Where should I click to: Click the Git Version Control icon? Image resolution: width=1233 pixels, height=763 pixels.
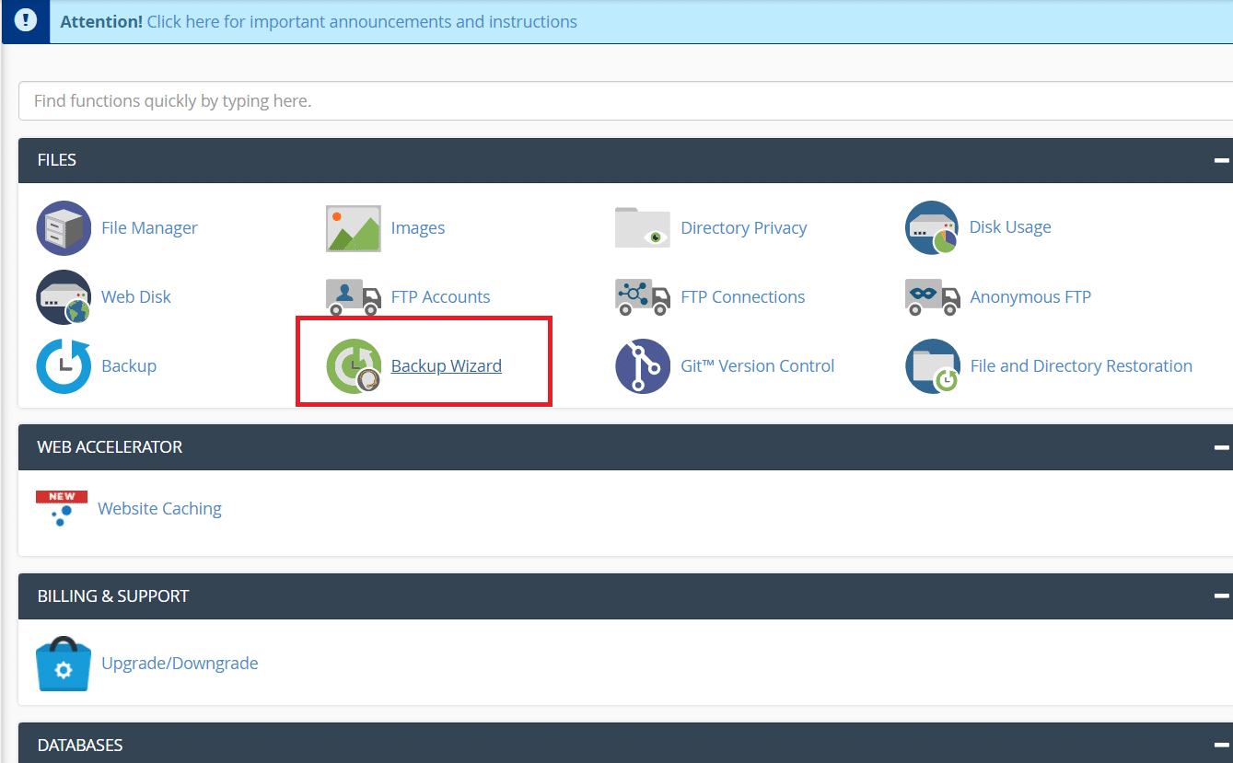(x=643, y=366)
